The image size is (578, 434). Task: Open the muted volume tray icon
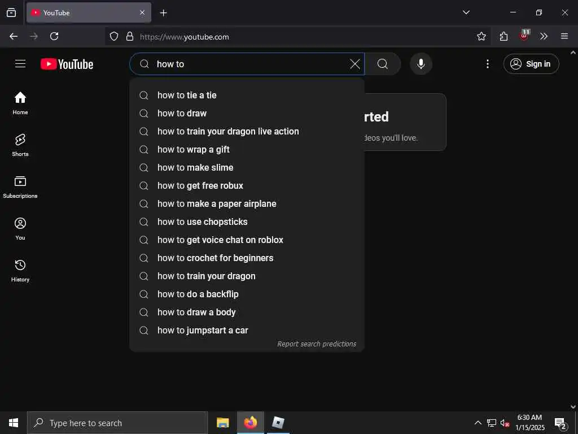tap(505, 423)
